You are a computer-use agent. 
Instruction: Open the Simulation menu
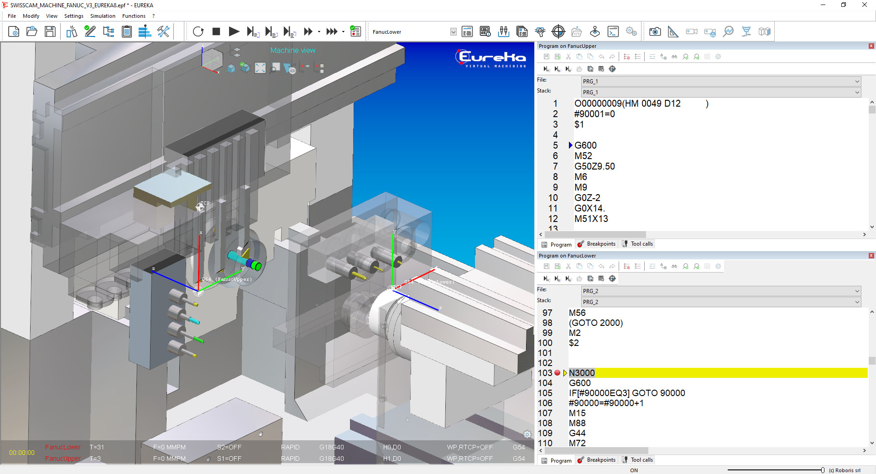coord(103,16)
